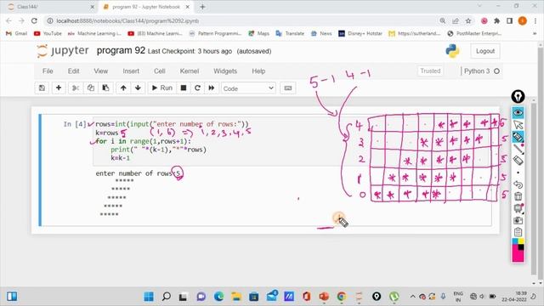This screenshot has height=306, width=544.
Task: Select the eraser annotation tool
Action: [x=518, y=161]
